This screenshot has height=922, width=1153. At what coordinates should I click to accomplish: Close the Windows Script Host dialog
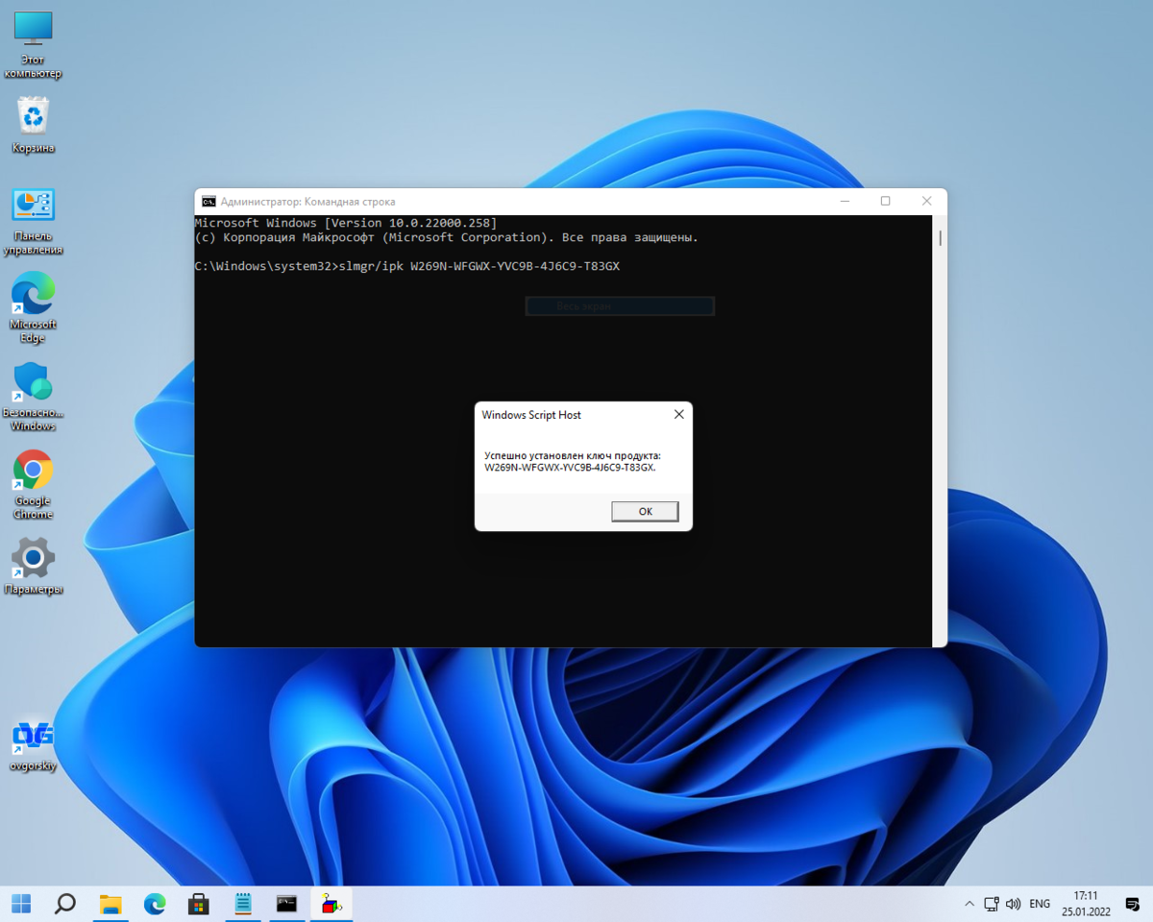678,415
